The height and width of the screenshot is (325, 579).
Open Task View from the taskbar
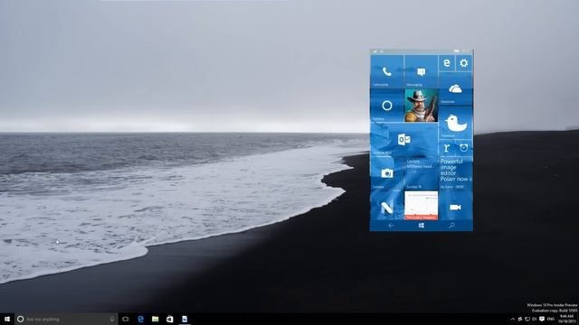tap(126, 319)
